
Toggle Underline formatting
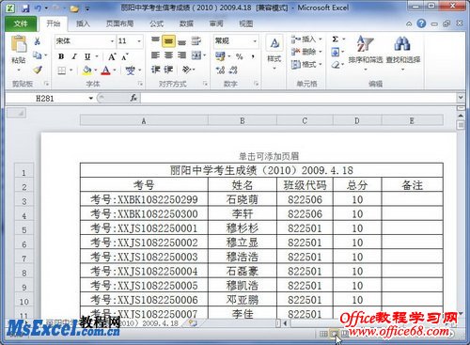click(x=87, y=56)
